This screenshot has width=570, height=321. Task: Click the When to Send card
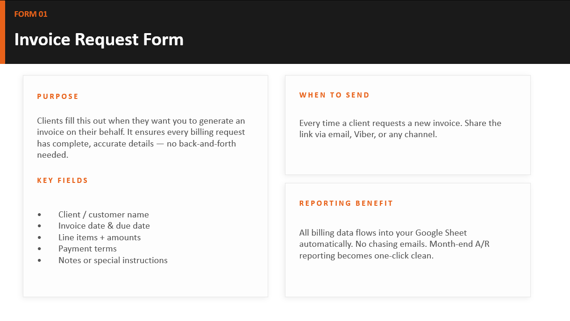pos(408,125)
